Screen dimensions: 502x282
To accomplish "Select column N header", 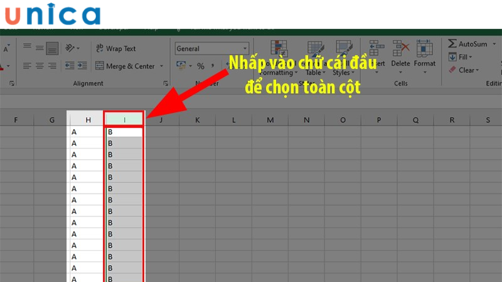I will pyautogui.click(x=306, y=120).
